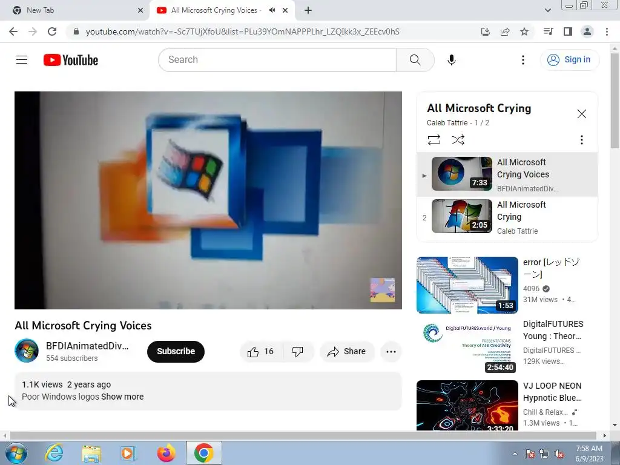
Task: Show hidden tray icons arrow
Action: click(x=515, y=453)
